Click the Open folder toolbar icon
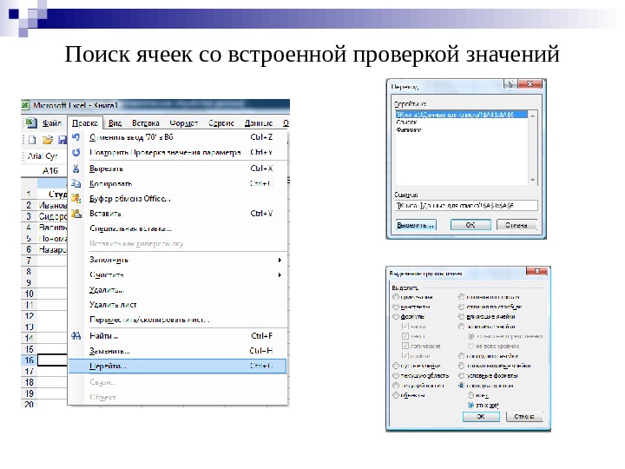 [48, 140]
